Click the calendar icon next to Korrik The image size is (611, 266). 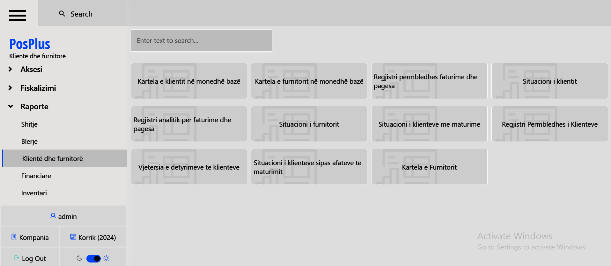(x=73, y=237)
